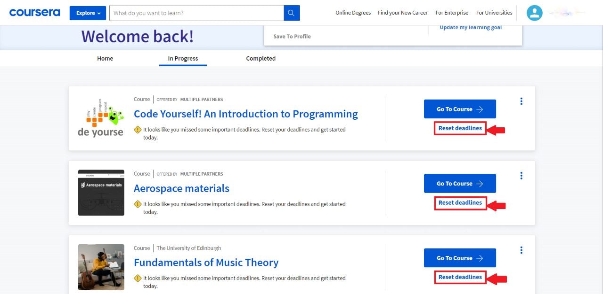Open the Aerospace materials course options menu

pyautogui.click(x=521, y=175)
